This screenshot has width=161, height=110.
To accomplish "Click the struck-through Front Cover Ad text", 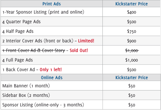I will pos(34,50).
